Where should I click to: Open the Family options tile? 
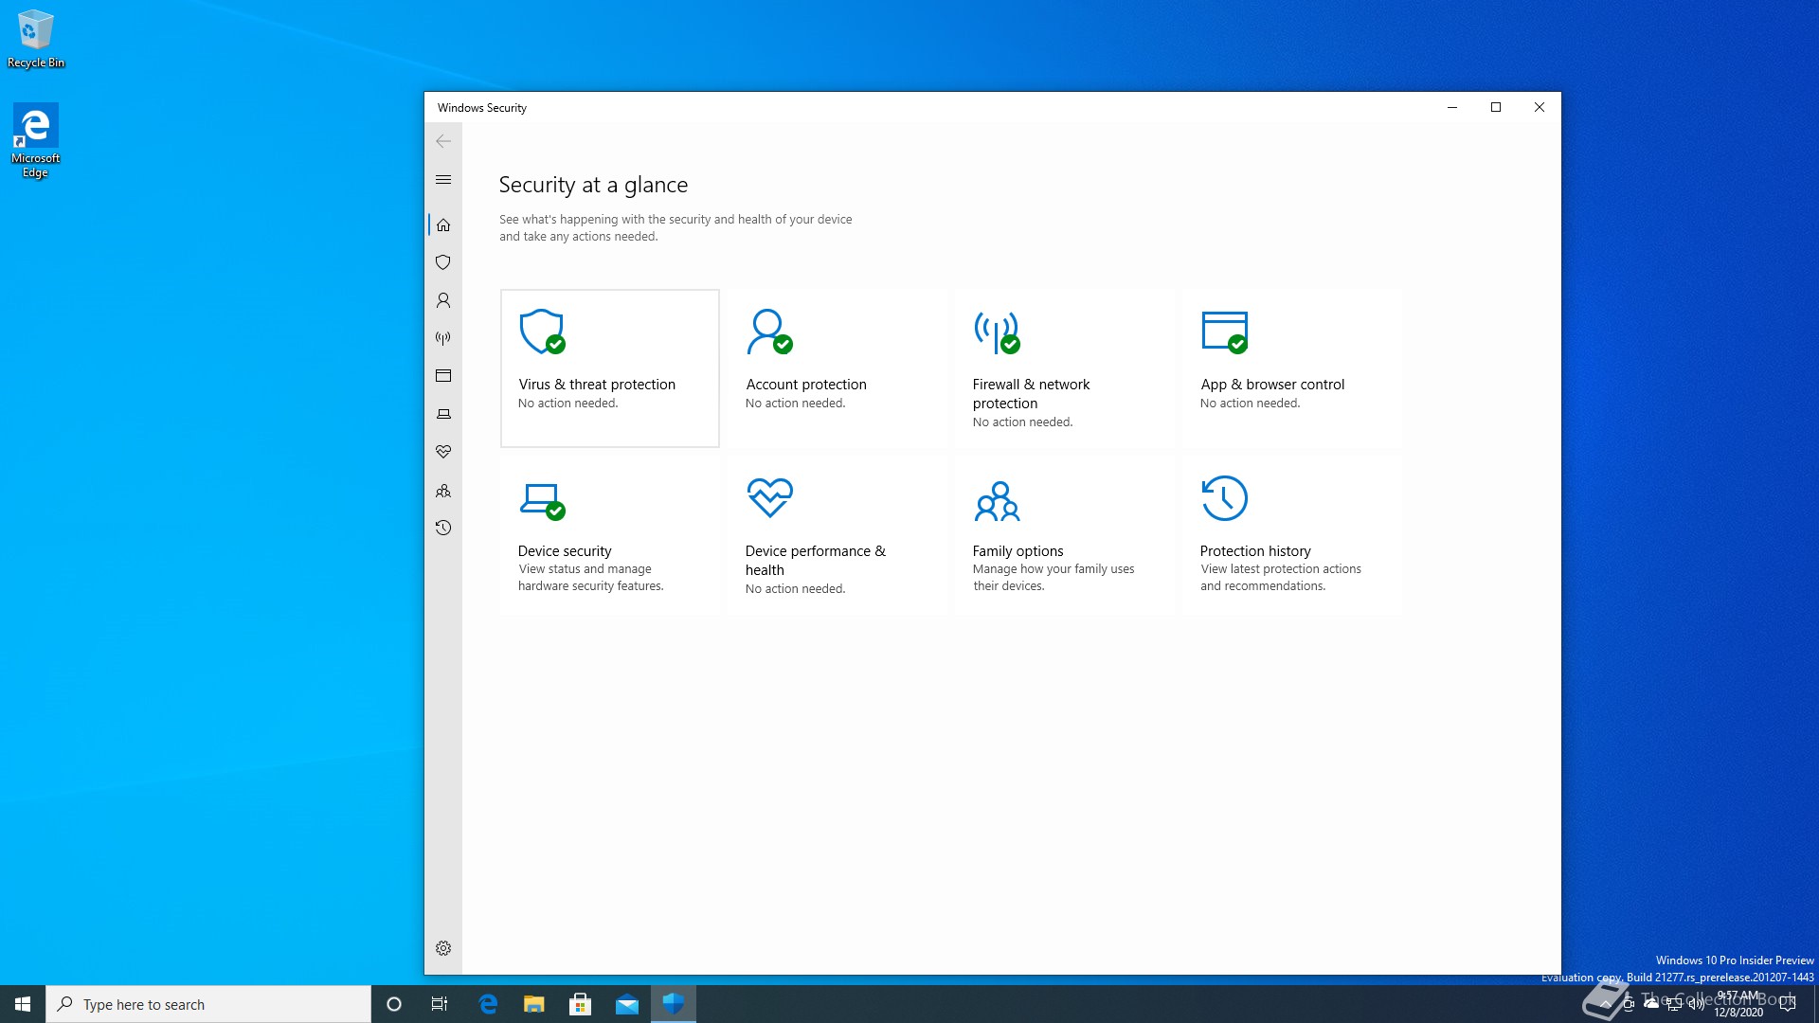tap(1064, 534)
